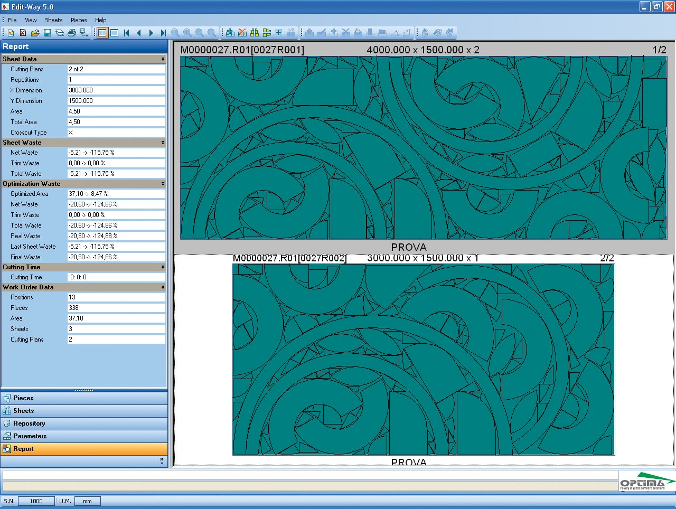The image size is (676, 509).
Task: Click the Pieces value 338
Action: (116, 308)
